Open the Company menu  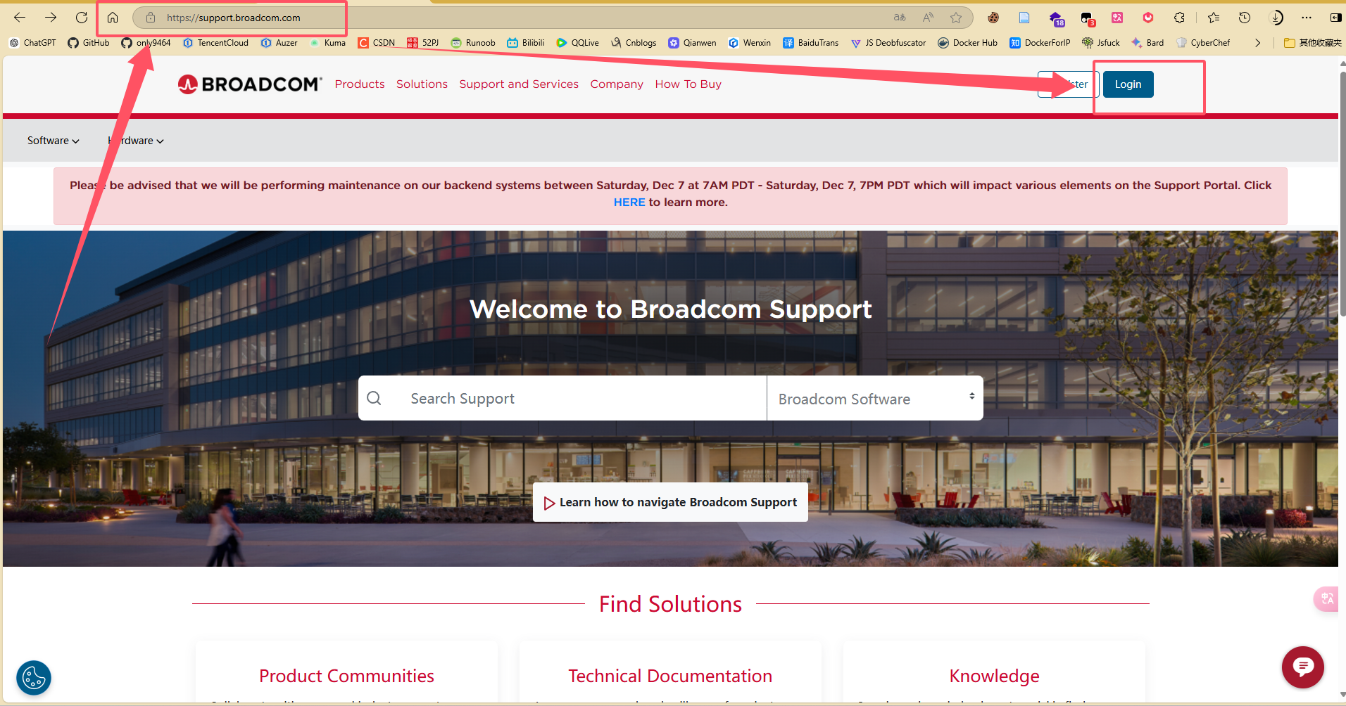(x=617, y=84)
